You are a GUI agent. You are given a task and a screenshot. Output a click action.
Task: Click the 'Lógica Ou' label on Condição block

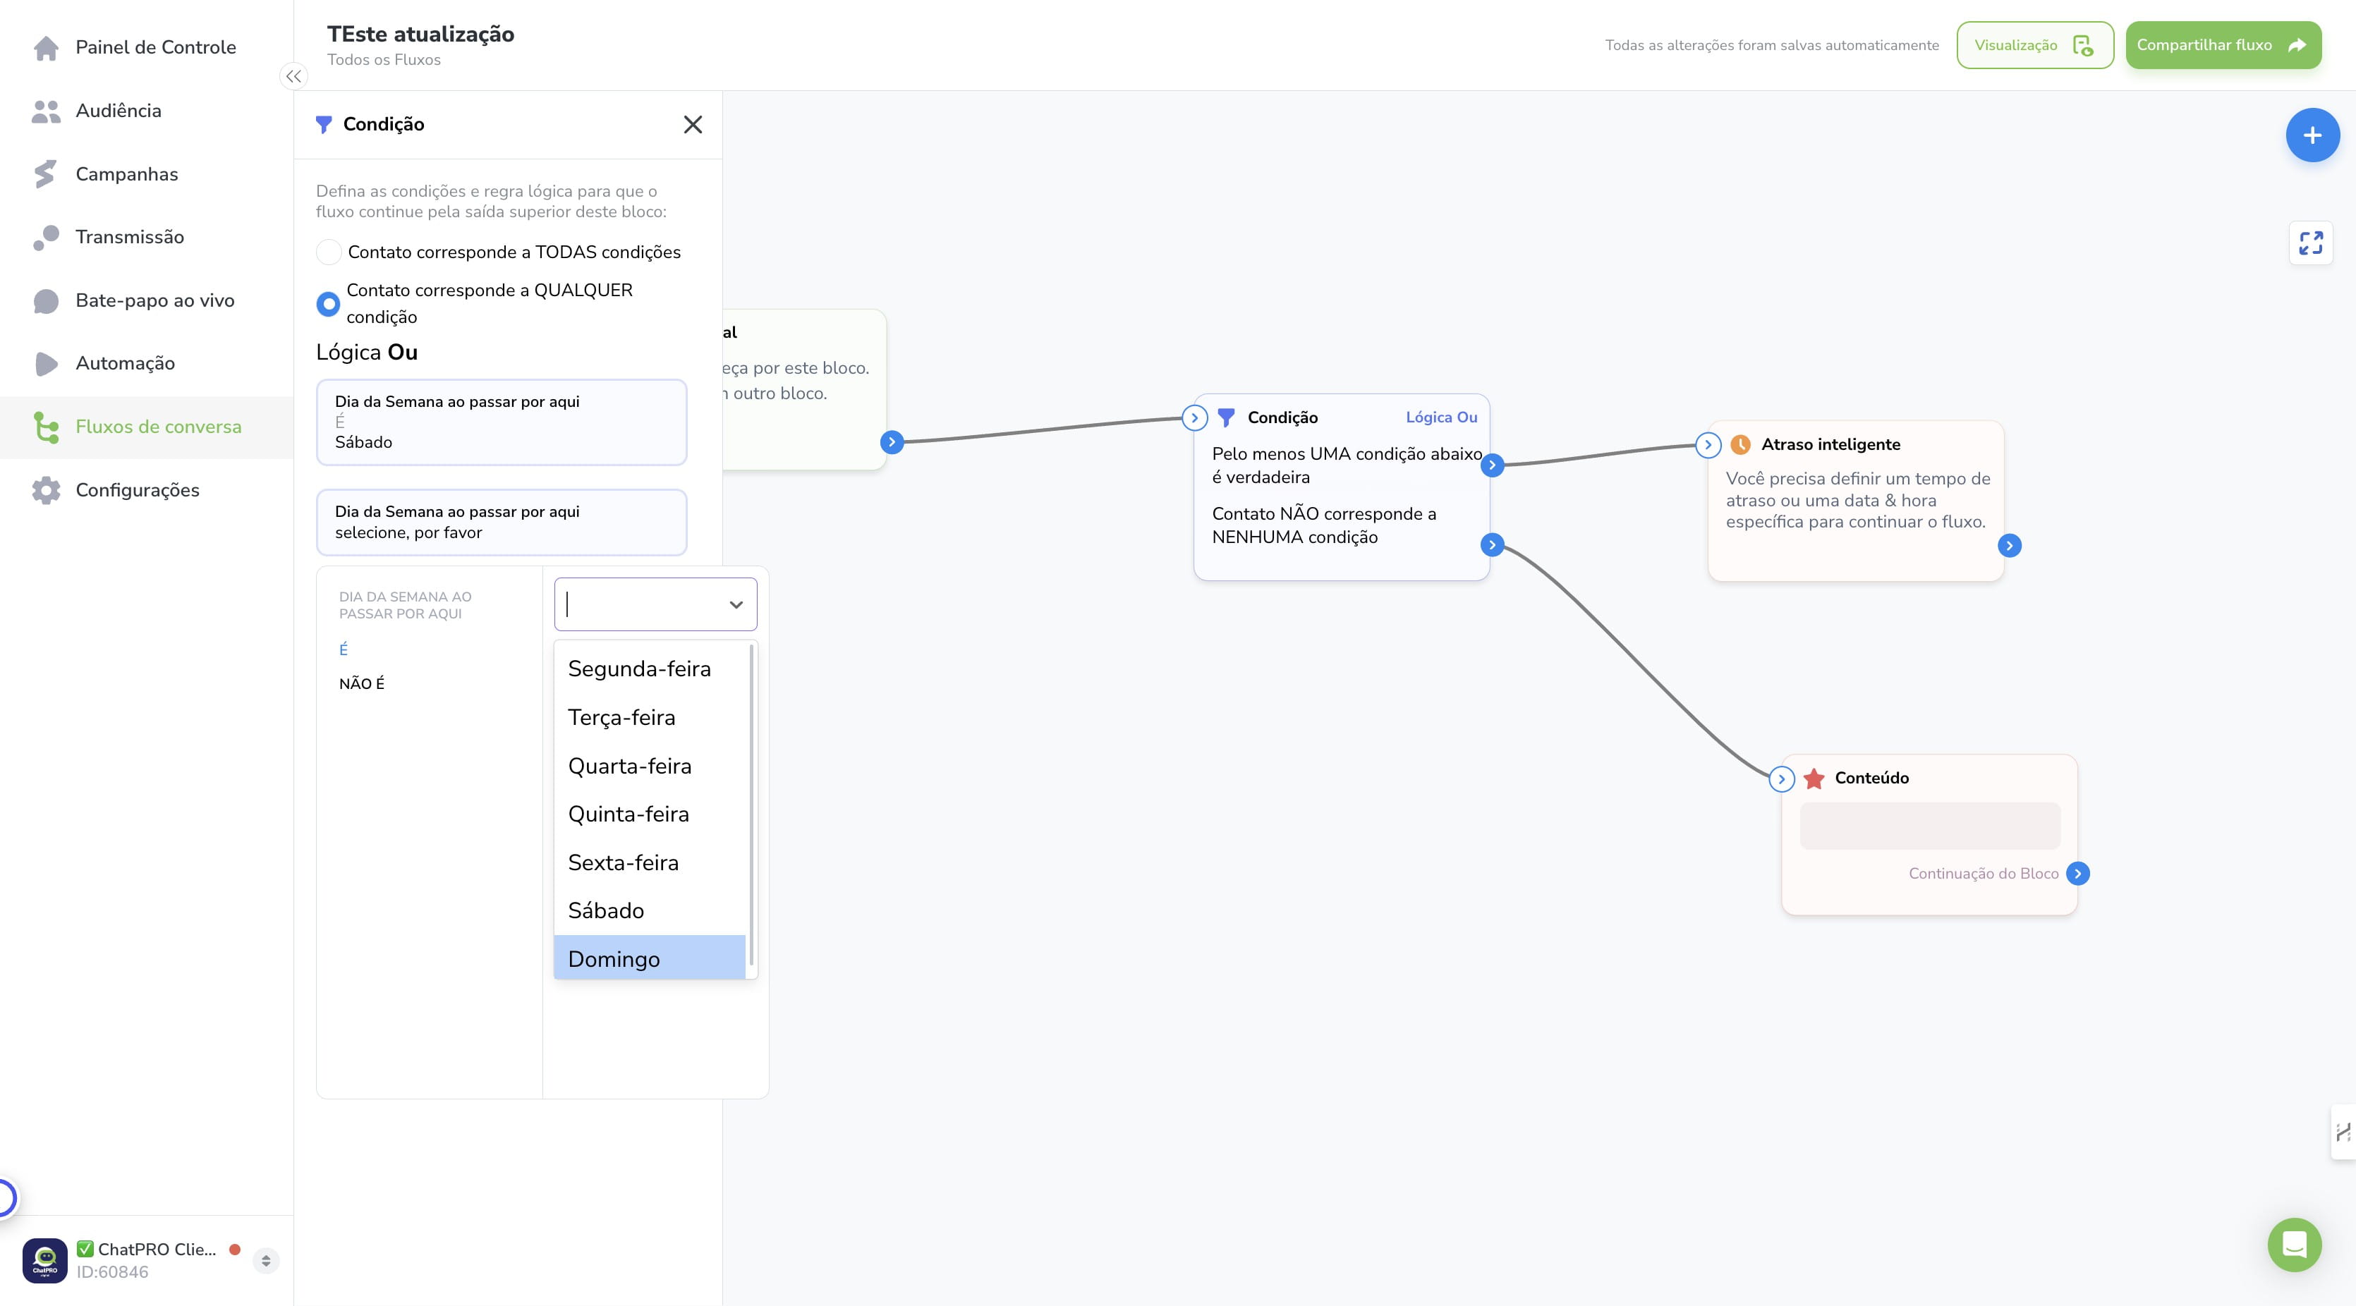pyautogui.click(x=1441, y=418)
